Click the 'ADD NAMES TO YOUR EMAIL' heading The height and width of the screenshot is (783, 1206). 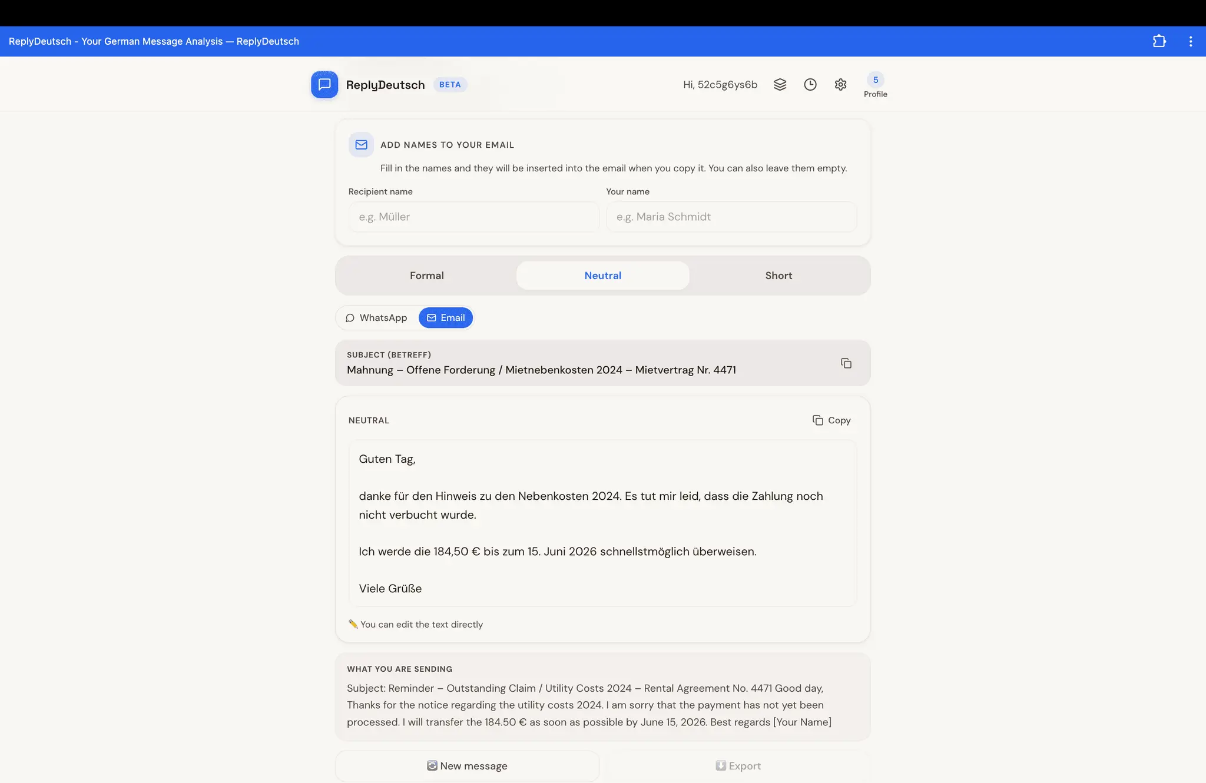pyautogui.click(x=447, y=145)
